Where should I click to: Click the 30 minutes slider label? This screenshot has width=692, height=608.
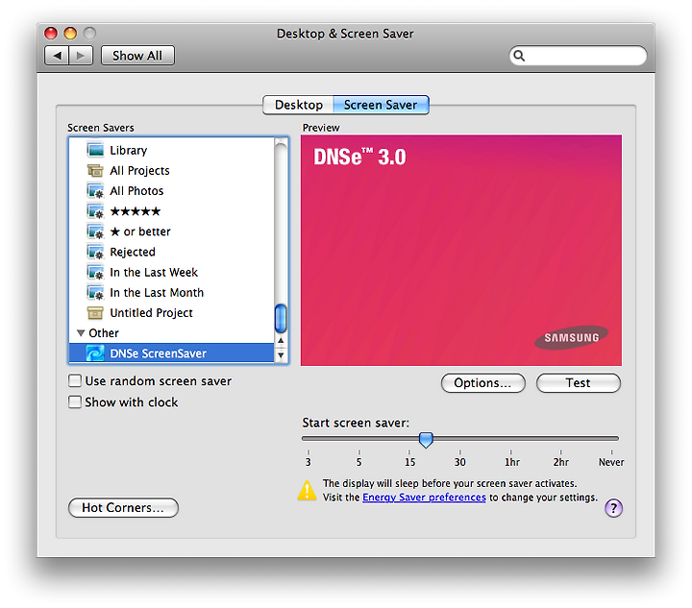(459, 462)
